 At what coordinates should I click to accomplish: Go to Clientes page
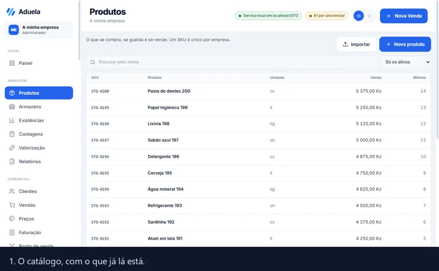(39, 192)
